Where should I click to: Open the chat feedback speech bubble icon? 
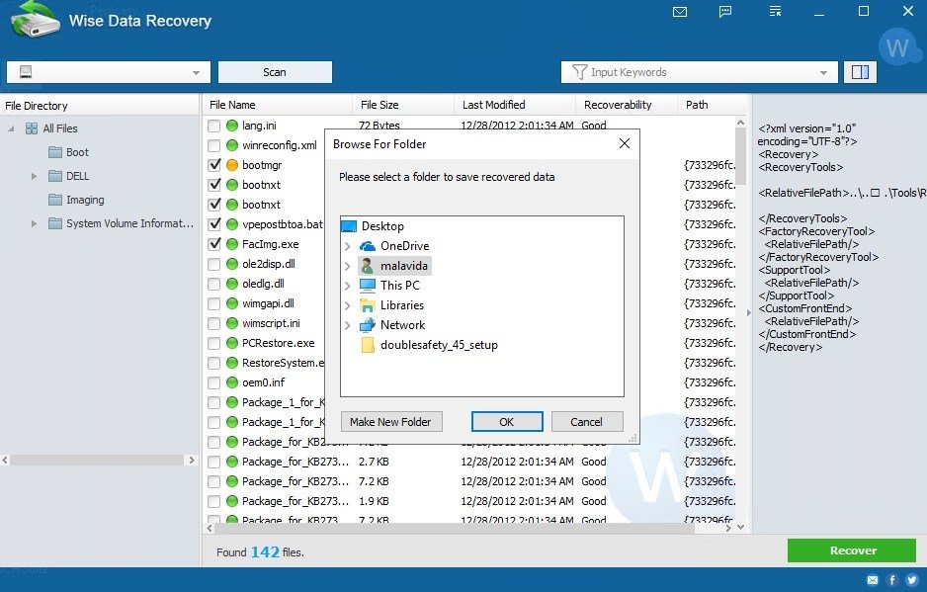[x=725, y=12]
